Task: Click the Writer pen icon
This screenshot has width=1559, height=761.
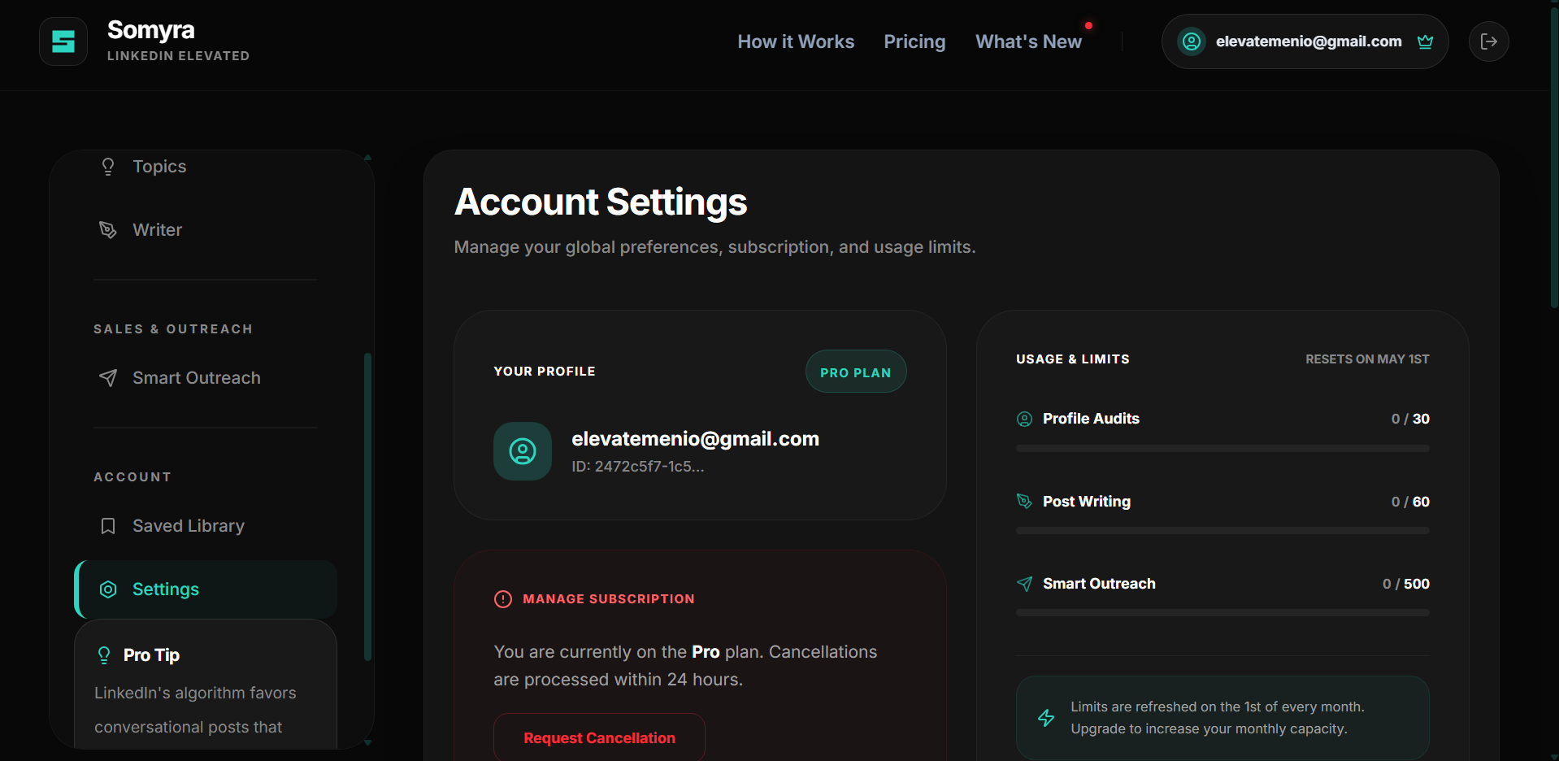Action: [x=108, y=229]
